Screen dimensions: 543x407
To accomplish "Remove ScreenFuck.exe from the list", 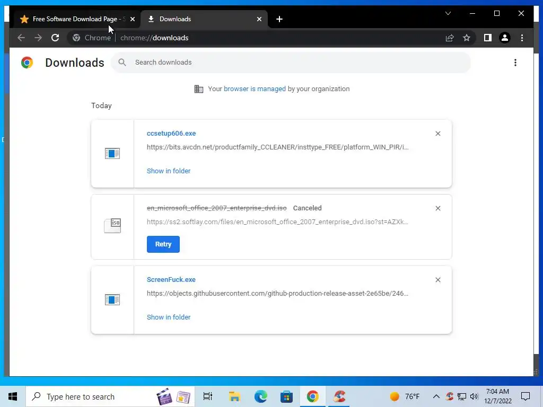I will 437,280.
